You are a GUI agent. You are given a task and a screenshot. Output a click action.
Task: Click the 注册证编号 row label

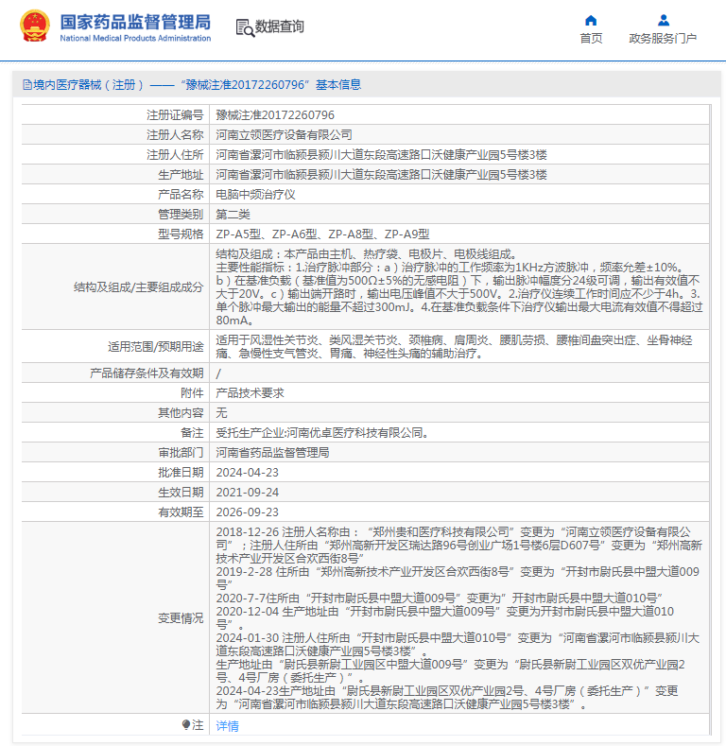coord(175,114)
